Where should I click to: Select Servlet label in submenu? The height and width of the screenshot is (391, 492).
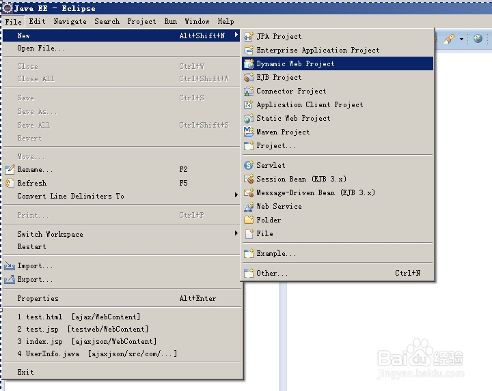(271, 165)
